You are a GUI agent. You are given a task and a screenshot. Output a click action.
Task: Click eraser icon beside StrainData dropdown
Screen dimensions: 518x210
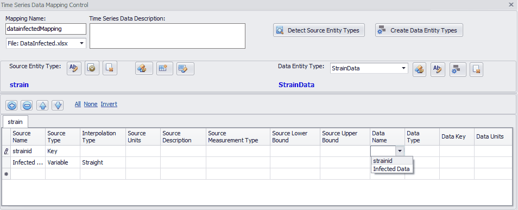point(420,69)
